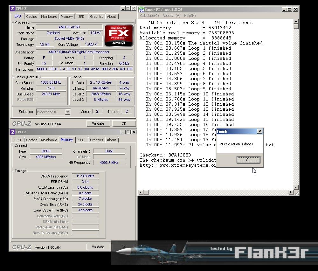318x271 pixels.
Task: Open the Processor #1 selection dropdown
Action: [67, 112]
